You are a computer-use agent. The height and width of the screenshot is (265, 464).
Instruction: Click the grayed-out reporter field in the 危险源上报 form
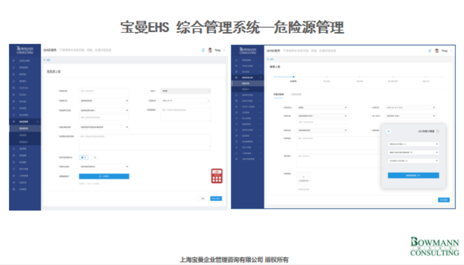click(185, 91)
